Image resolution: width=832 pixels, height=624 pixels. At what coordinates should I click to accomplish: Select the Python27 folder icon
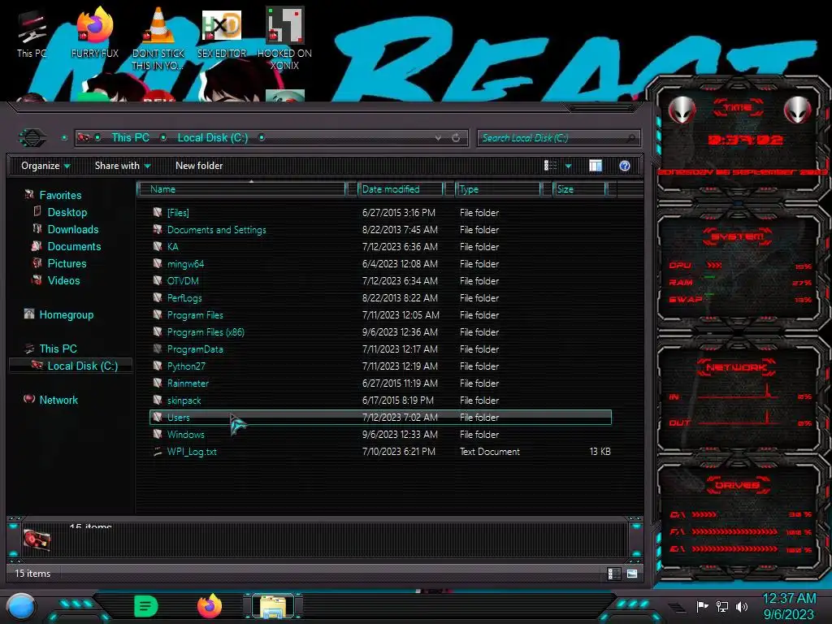(x=157, y=366)
